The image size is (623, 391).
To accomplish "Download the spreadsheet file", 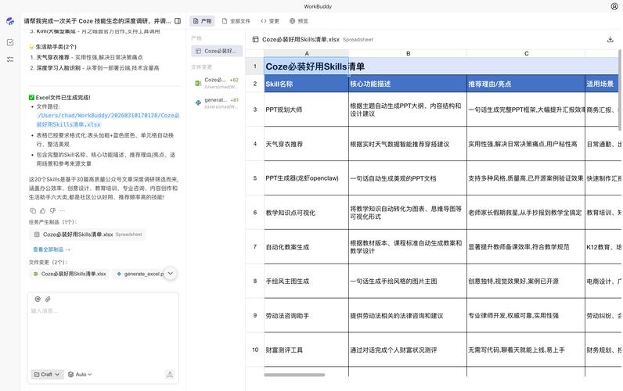I will click(x=610, y=39).
